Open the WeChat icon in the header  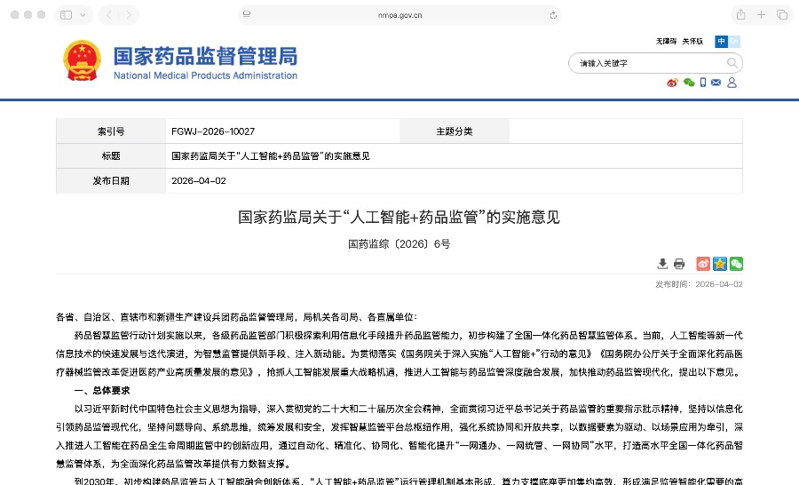click(689, 83)
